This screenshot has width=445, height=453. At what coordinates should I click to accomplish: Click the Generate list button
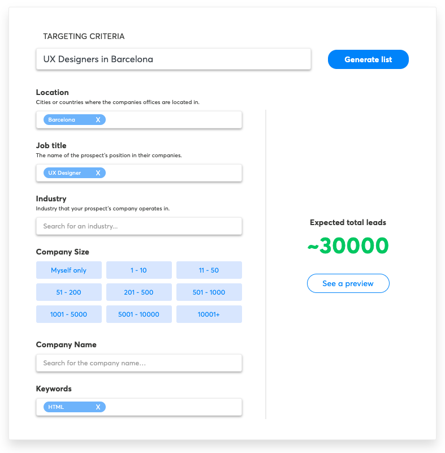pyautogui.click(x=368, y=59)
